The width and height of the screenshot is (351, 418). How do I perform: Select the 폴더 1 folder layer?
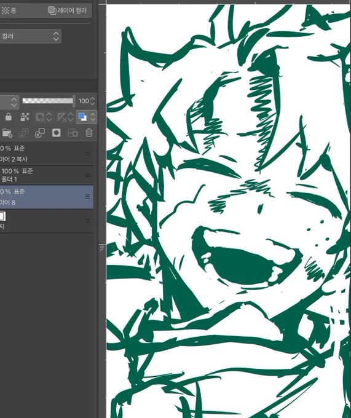(46, 175)
